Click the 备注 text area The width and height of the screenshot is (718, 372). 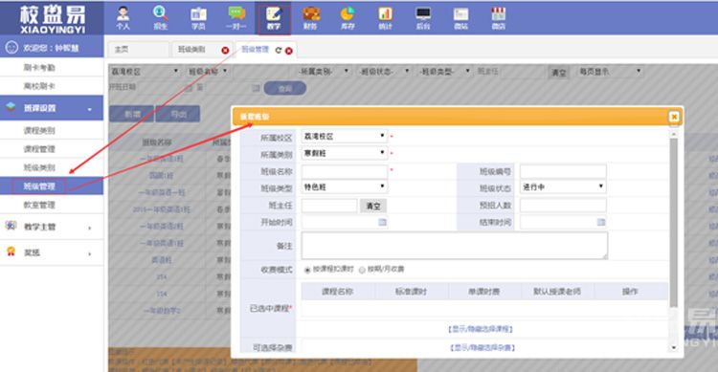click(x=454, y=246)
